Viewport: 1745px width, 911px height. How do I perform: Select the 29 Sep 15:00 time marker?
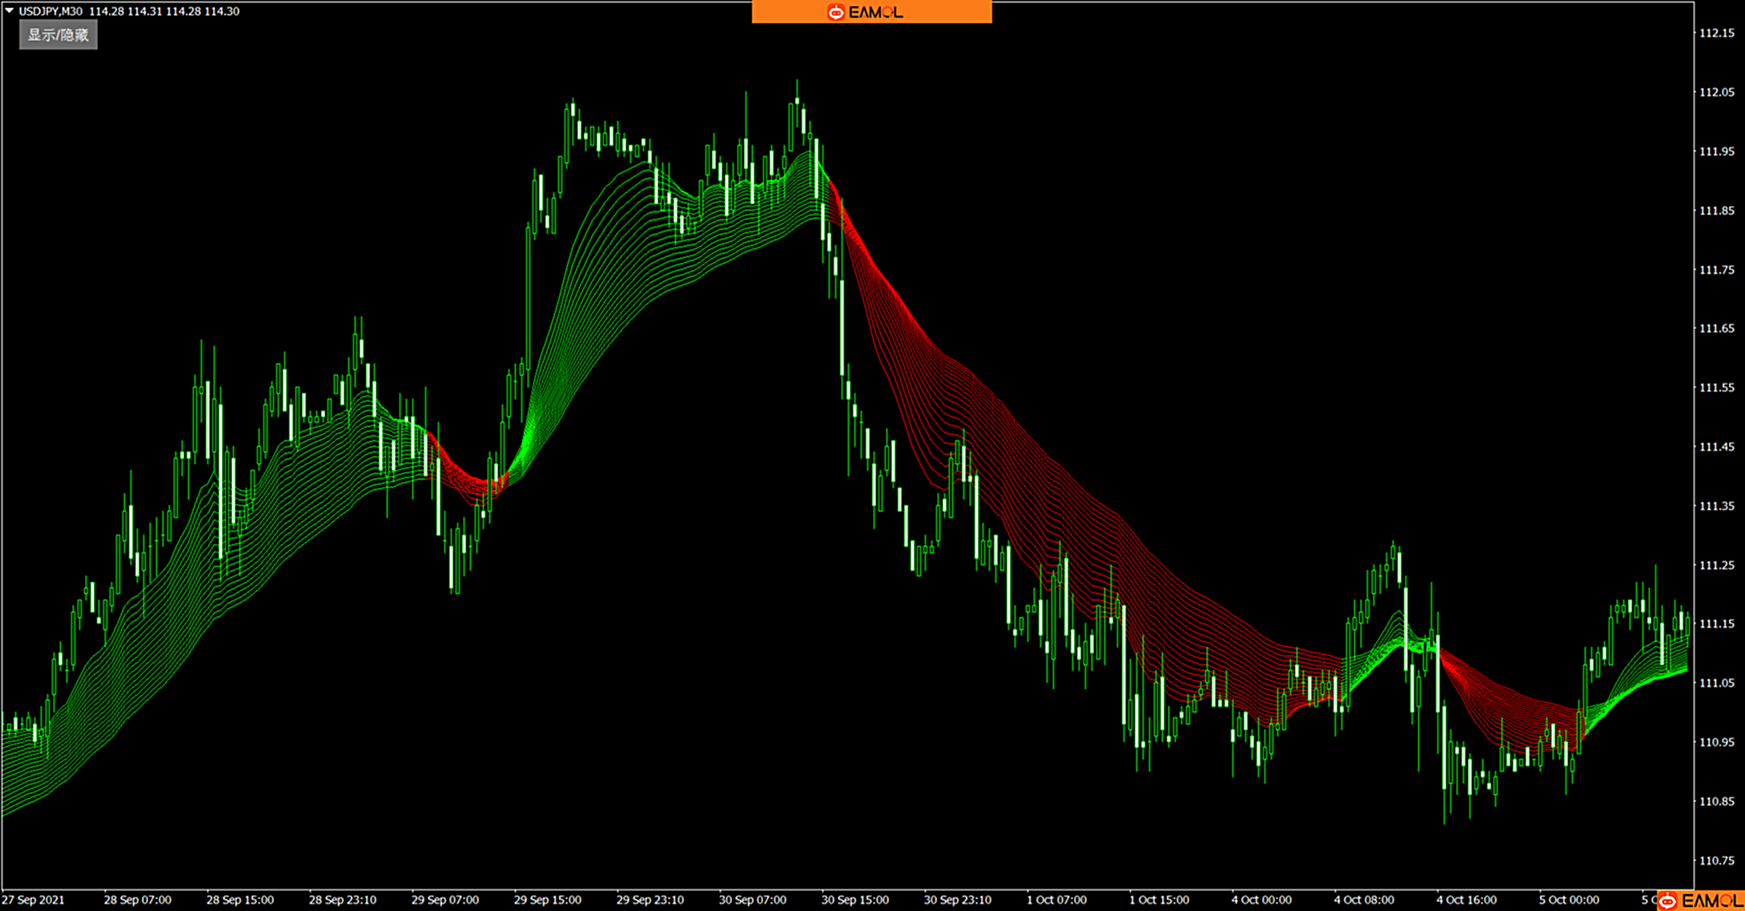click(x=547, y=900)
